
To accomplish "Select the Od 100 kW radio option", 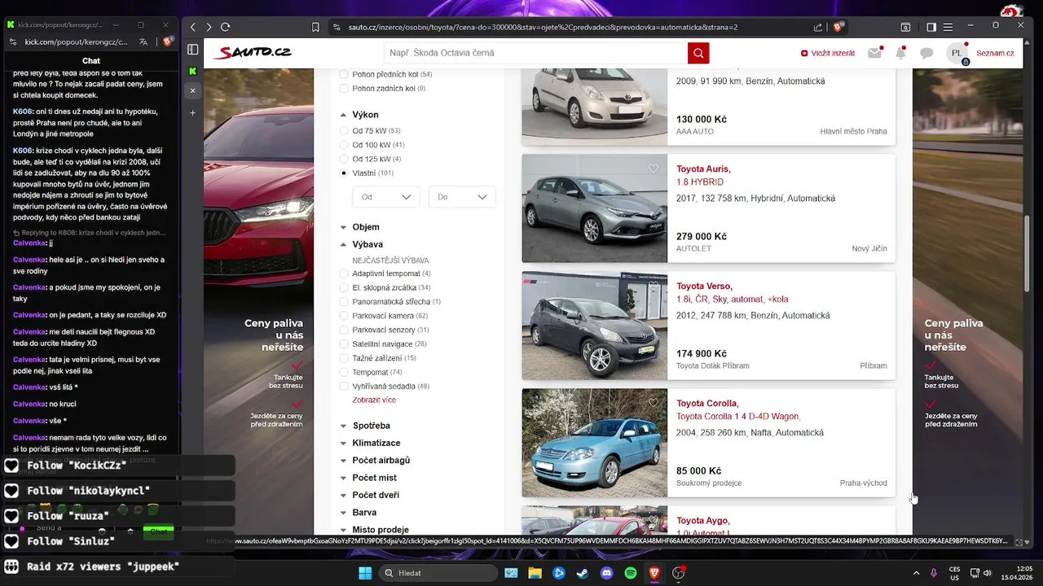I will 344,145.
